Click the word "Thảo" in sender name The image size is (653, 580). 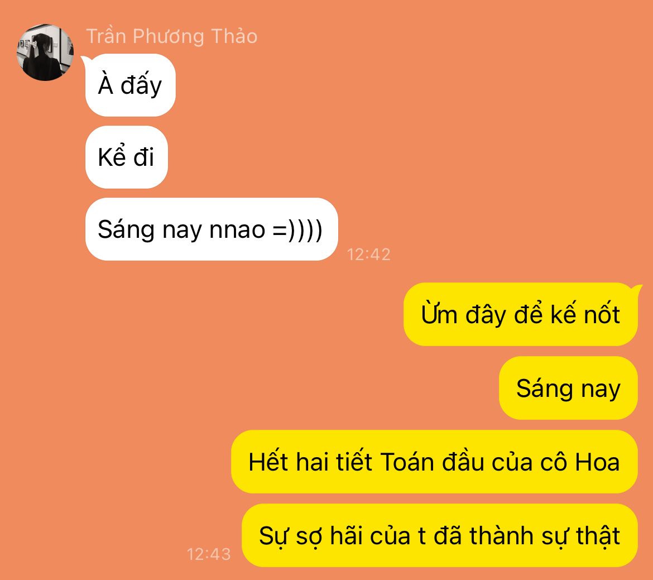(234, 36)
